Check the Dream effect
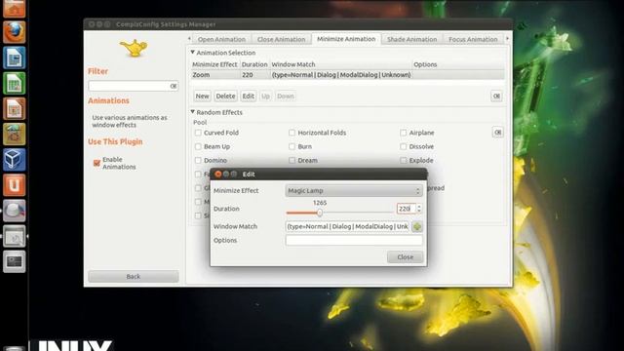The image size is (624, 351). point(292,160)
